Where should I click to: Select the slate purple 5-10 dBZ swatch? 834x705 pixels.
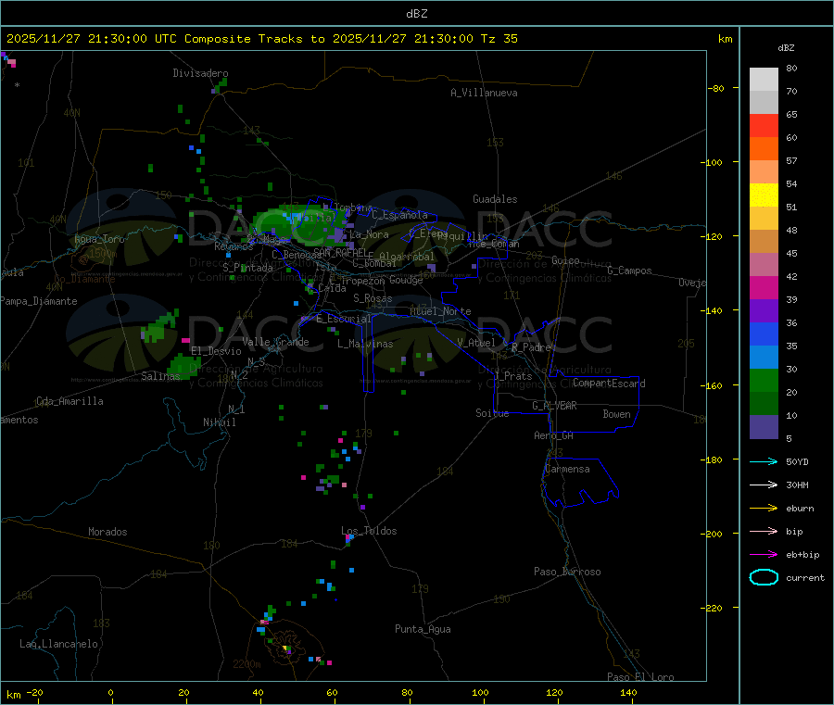click(x=764, y=427)
